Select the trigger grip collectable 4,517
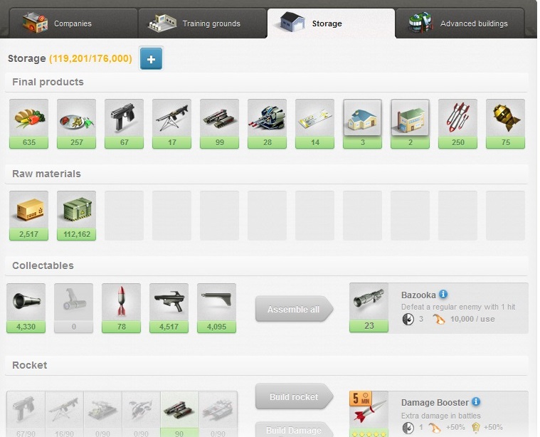540x437 pixels. pyautogui.click(x=169, y=308)
